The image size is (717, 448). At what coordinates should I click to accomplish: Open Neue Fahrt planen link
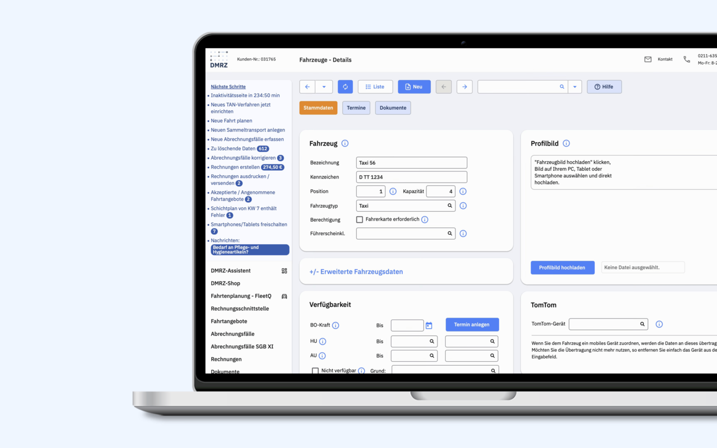point(231,120)
